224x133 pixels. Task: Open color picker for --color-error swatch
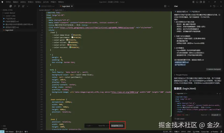(68, 45)
